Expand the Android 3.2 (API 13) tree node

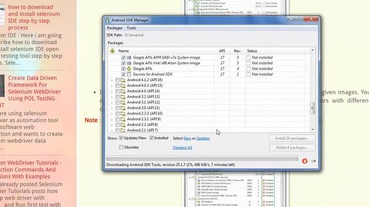[112, 97]
